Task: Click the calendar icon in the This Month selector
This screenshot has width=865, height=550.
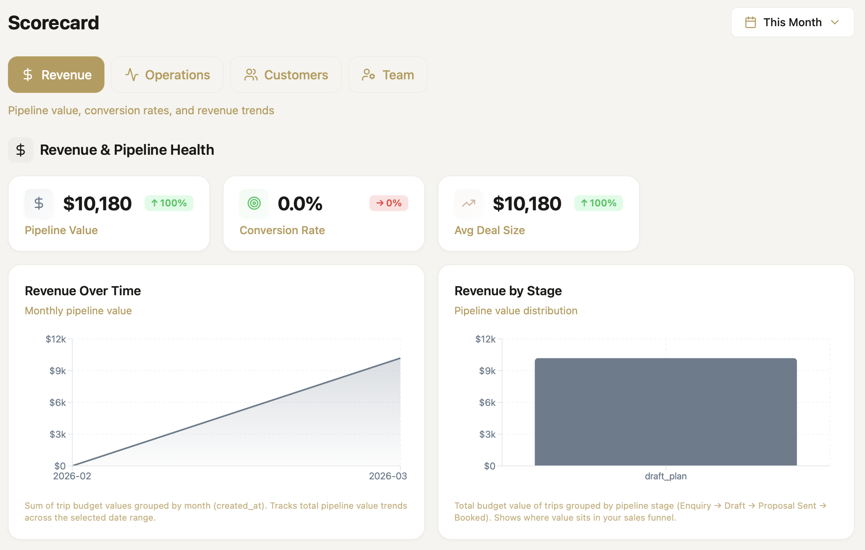Action: click(751, 22)
